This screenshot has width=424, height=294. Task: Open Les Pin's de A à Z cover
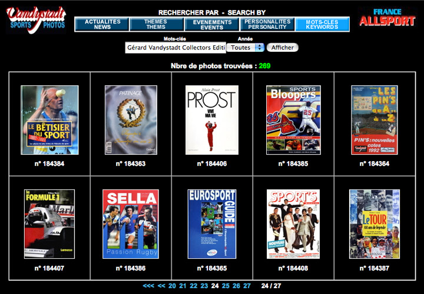click(375, 120)
